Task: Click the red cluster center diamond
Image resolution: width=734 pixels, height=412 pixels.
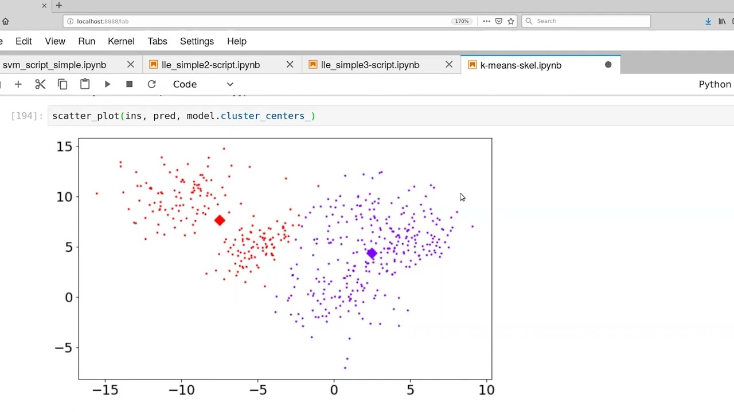Action: click(220, 220)
